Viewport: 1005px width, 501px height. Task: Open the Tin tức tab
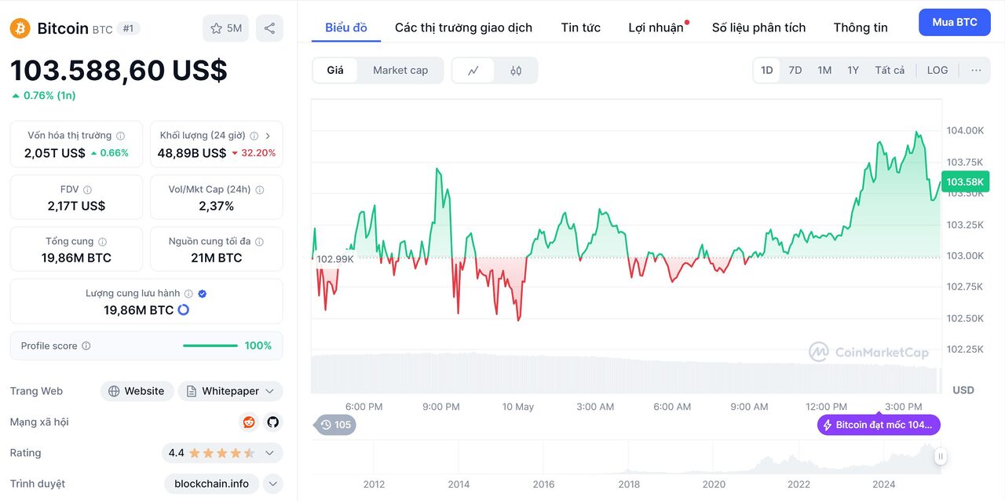click(x=581, y=27)
